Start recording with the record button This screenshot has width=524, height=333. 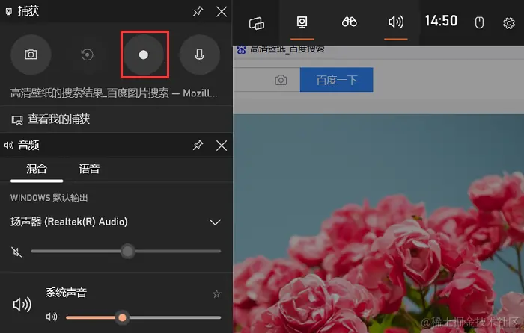pyautogui.click(x=144, y=55)
